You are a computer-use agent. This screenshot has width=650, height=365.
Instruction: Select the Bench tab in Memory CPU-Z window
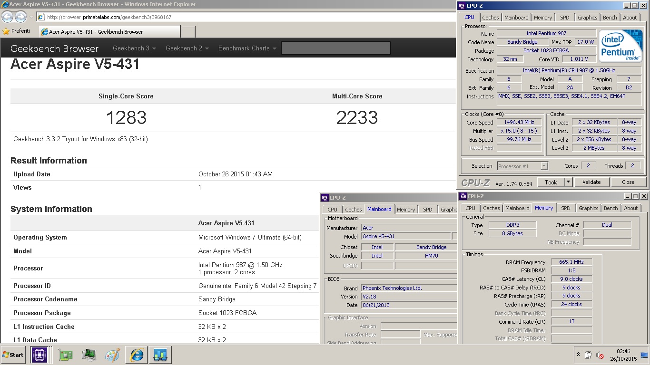coord(611,208)
